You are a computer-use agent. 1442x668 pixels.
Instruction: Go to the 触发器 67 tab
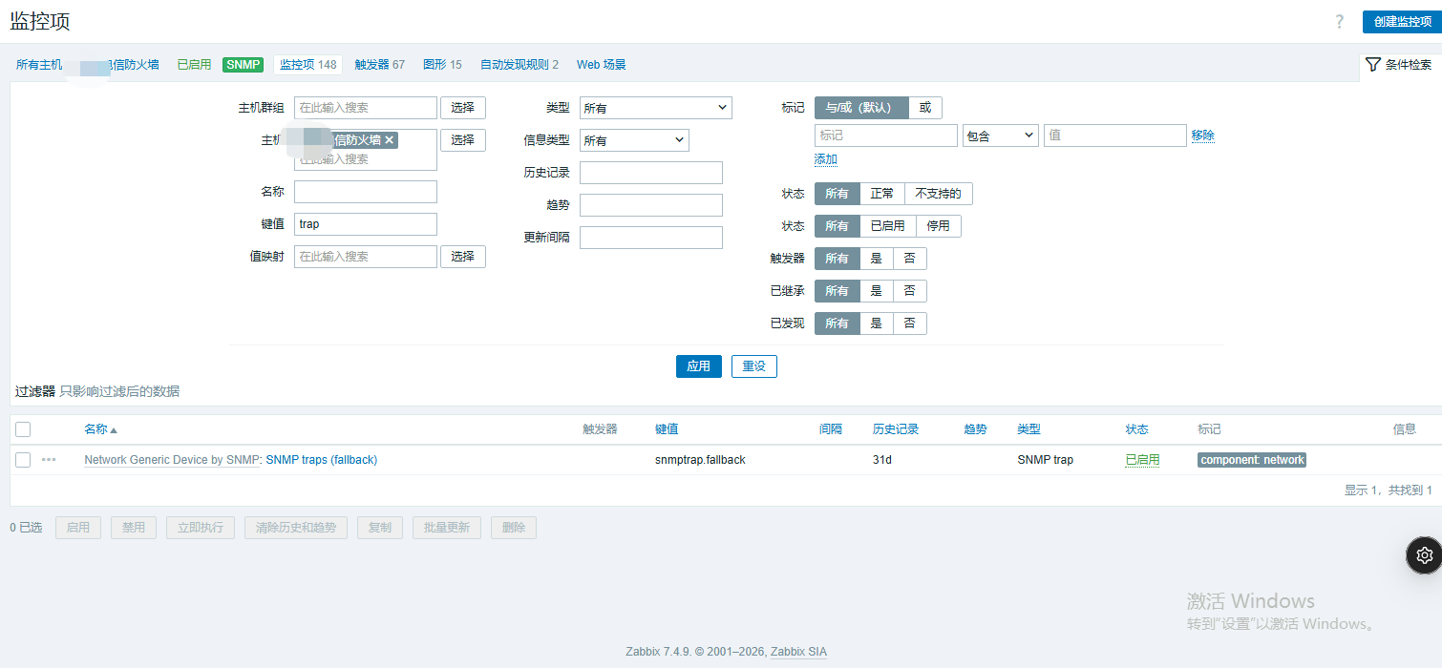(379, 65)
